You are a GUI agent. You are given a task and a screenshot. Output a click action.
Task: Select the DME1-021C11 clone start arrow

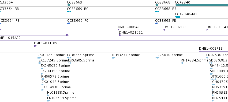(x=120, y=35)
